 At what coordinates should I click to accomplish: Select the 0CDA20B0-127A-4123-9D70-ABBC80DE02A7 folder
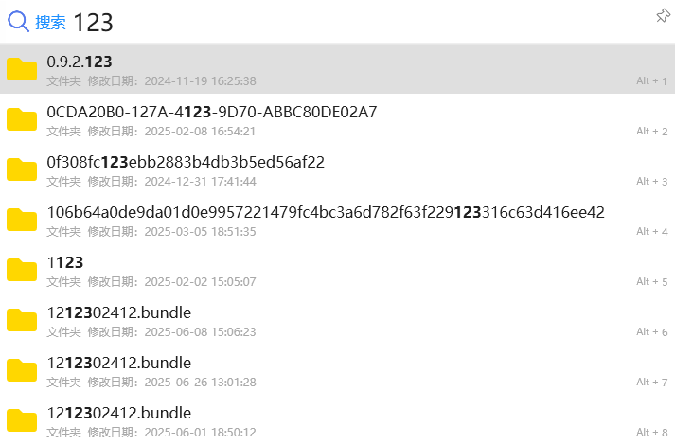click(337, 119)
